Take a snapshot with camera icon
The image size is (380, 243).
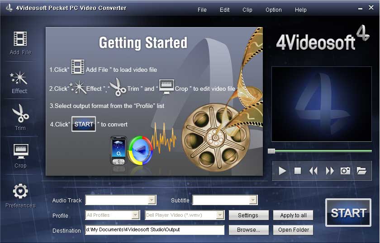[346, 171]
